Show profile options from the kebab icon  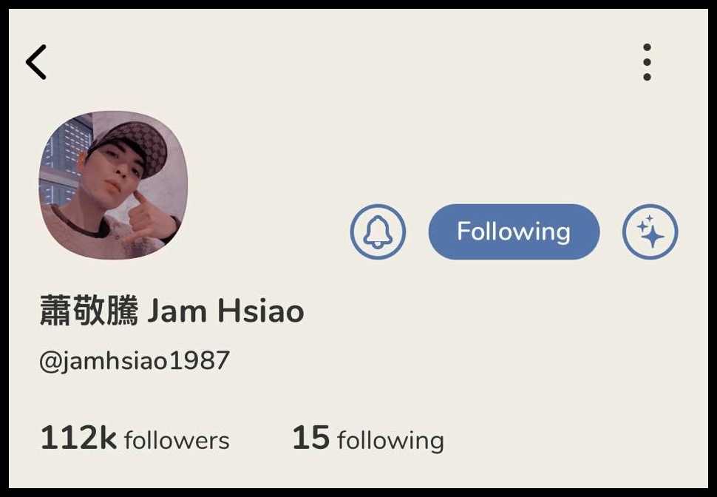click(647, 62)
